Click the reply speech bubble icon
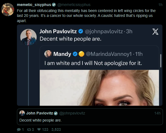The height and width of the screenshot is (133, 166). click(x=19, y=129)
